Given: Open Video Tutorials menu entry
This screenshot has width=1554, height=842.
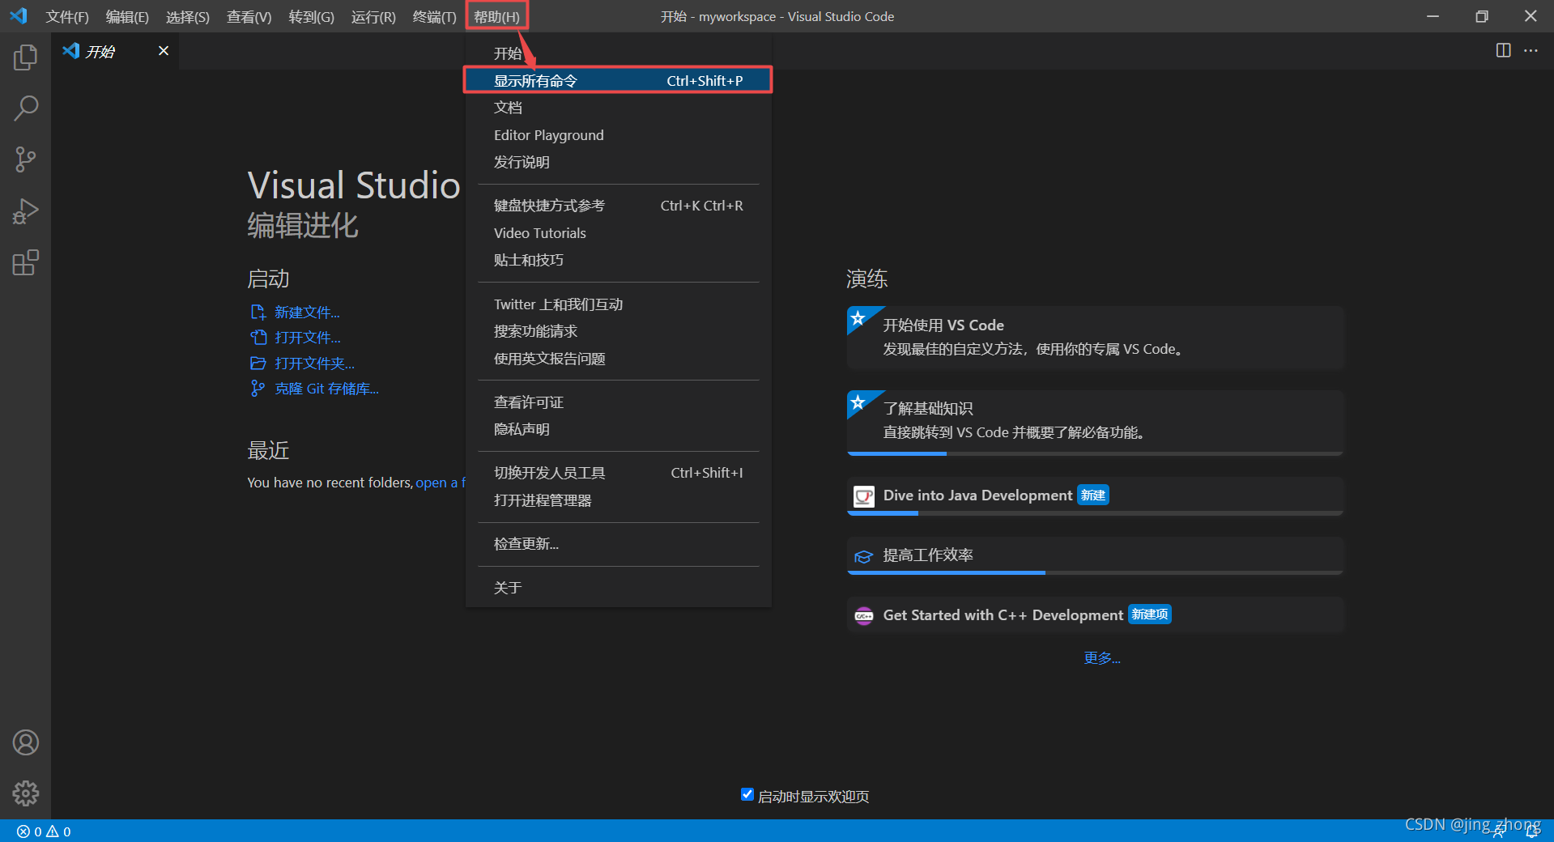Looking at the screenshot, I should pos(619,233).
